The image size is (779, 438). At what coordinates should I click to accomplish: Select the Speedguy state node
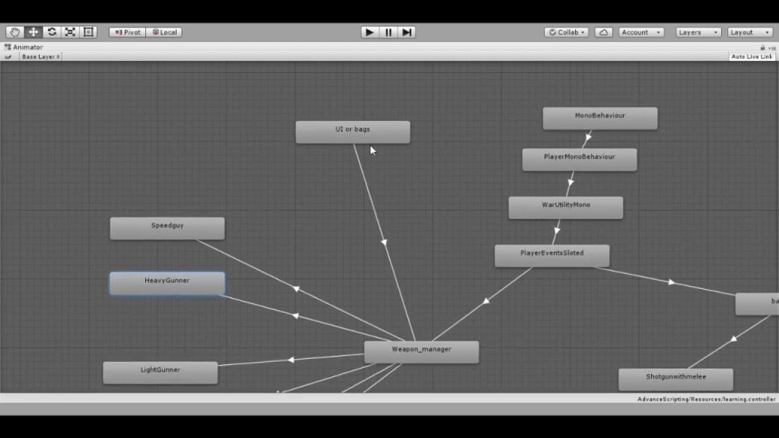click(x=167, y=228)
